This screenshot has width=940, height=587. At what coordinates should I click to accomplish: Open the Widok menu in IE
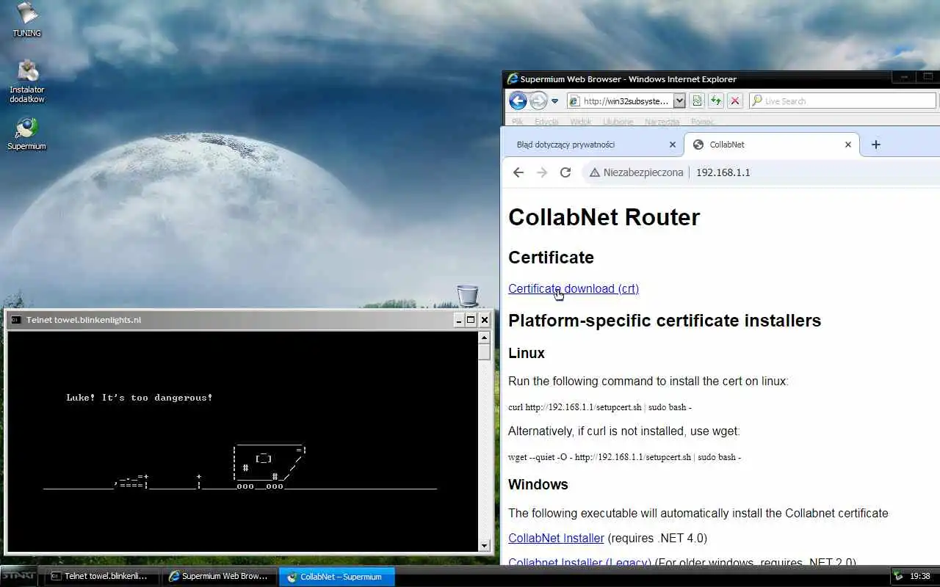[x=580, y=122]
